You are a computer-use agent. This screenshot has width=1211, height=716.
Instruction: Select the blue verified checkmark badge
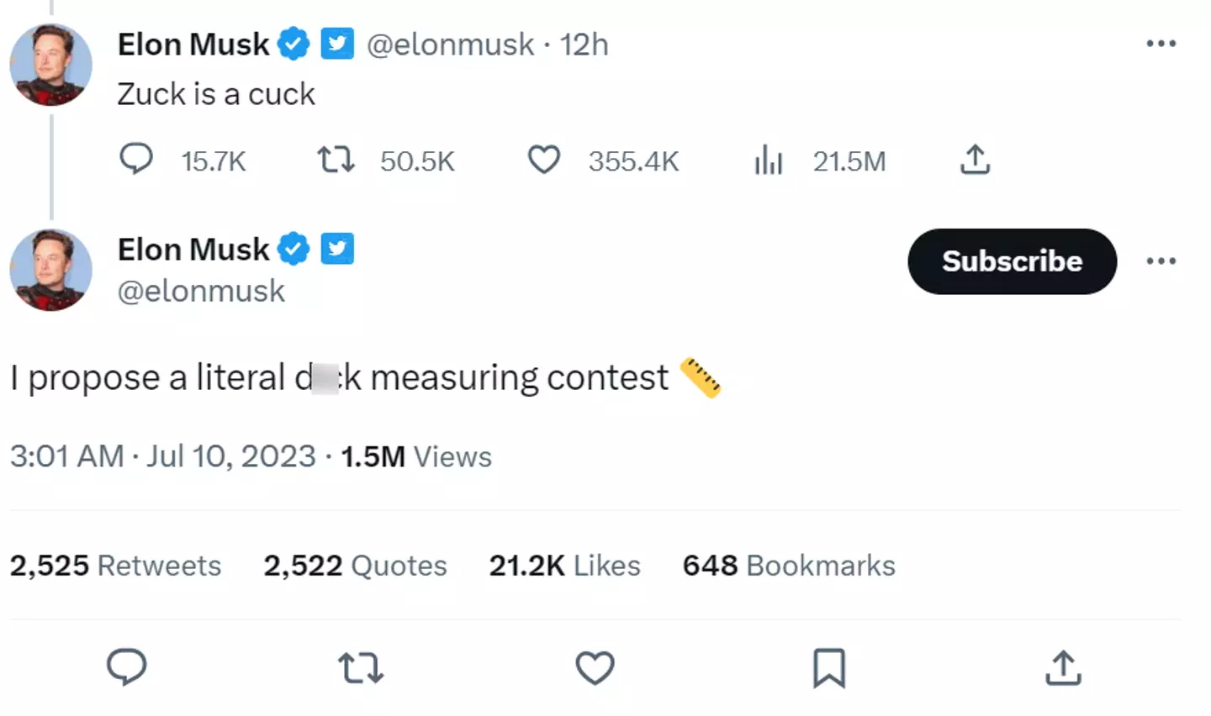coord(293,44)
